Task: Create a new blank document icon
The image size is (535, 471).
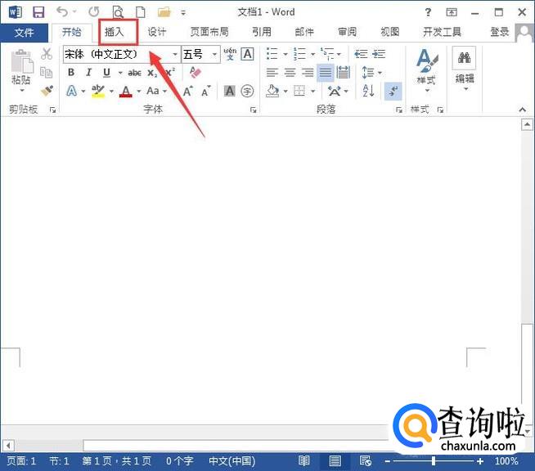Action: click(x=140, y=12)
